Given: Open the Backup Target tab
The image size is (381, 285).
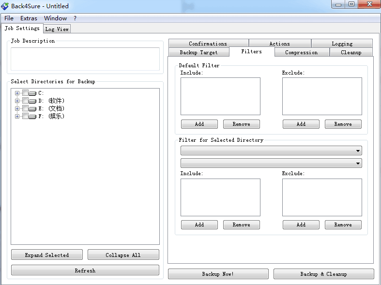Looking at the screenshot, I should [198, 52].
